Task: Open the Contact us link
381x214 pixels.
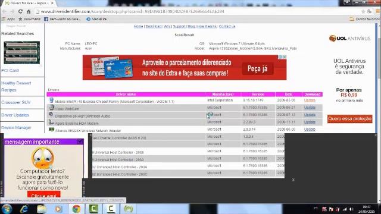Action: [227, 26]
